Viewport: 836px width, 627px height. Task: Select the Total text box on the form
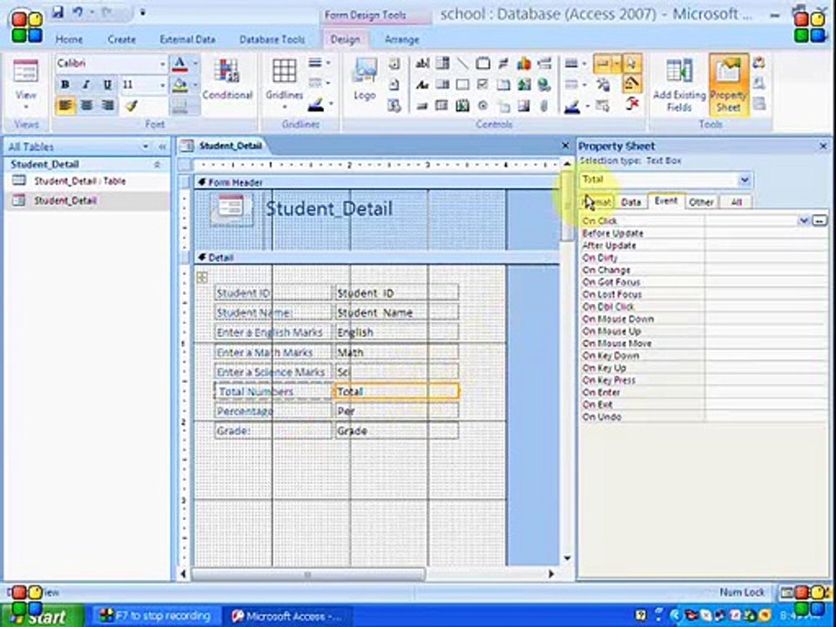coord(396,391)
